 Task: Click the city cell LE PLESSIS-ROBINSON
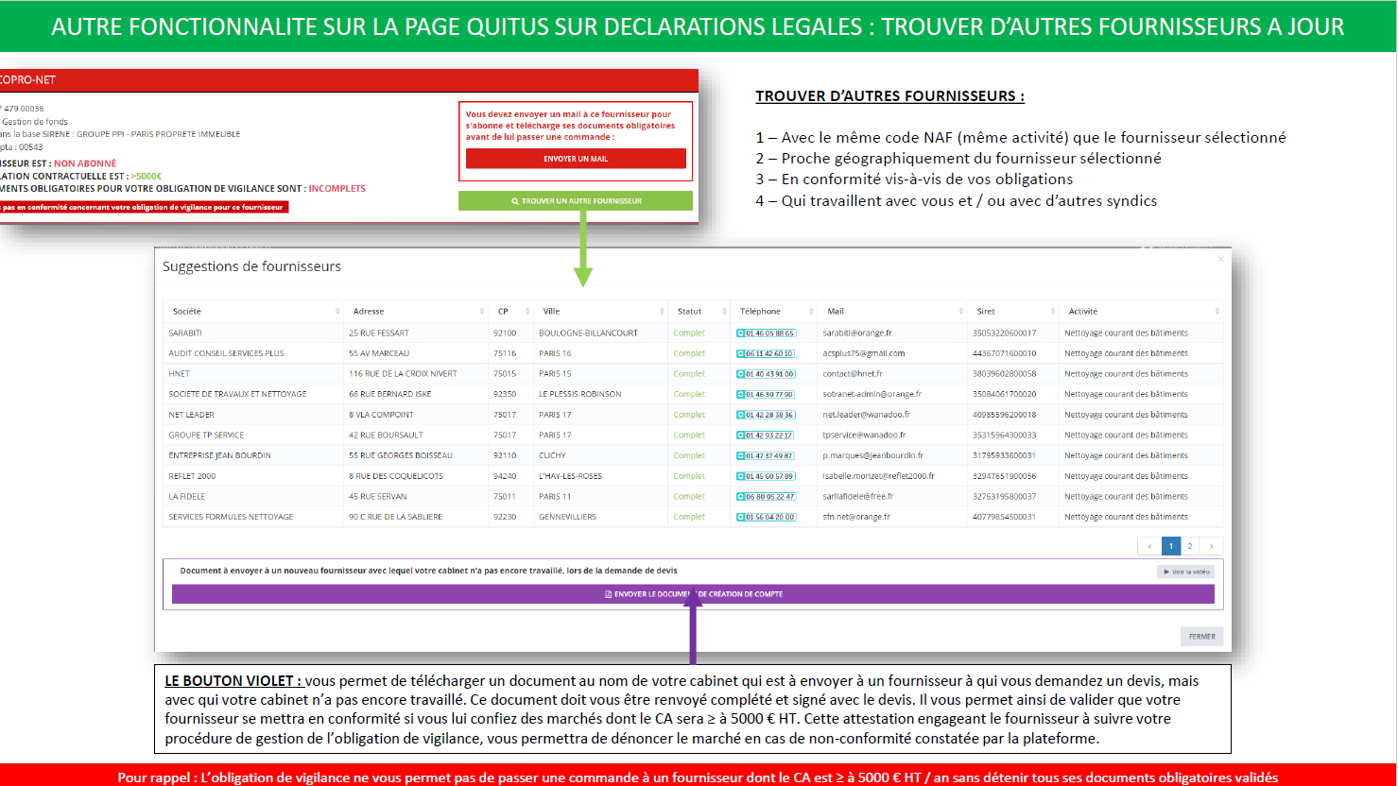(x=580, y=394)
